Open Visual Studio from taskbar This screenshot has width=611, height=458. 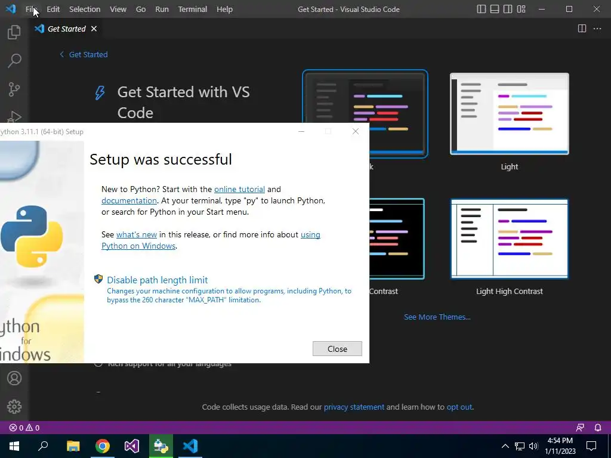pyautogui.click(x=132, y=446)
